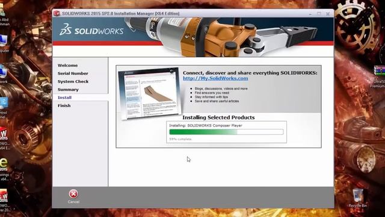The width and height of the screenshot is (385, 217).
Task: Click the SOLIDWORKS logo in banner
Action: (x=91, y=30)
